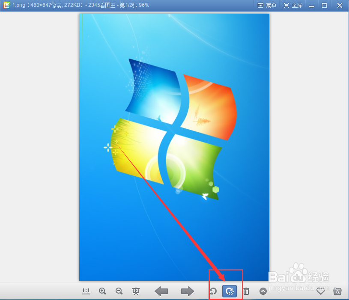Open the 菜单 menu

tap(267, 5)
